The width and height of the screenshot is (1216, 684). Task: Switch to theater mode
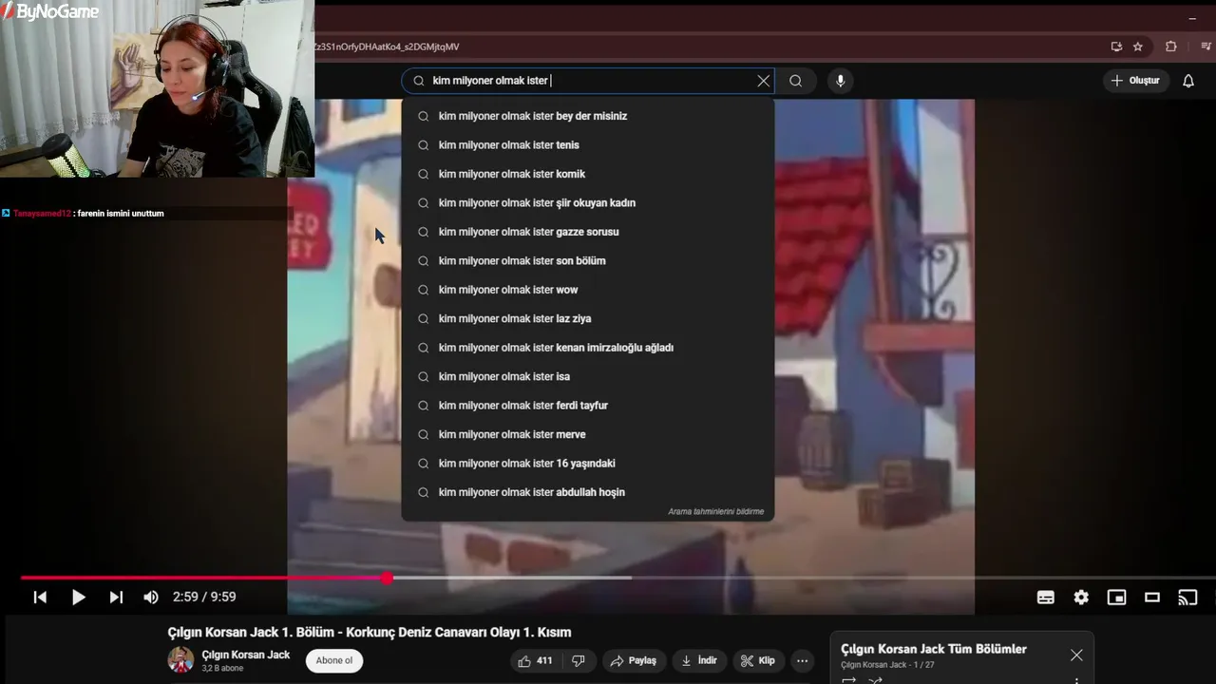(x=1152, y=598)
